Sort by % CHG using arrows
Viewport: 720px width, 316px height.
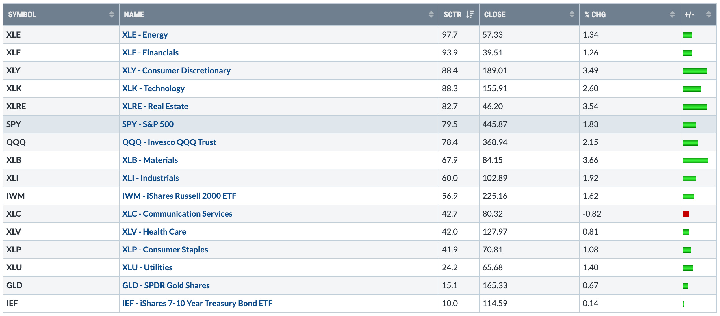[672, 14]
